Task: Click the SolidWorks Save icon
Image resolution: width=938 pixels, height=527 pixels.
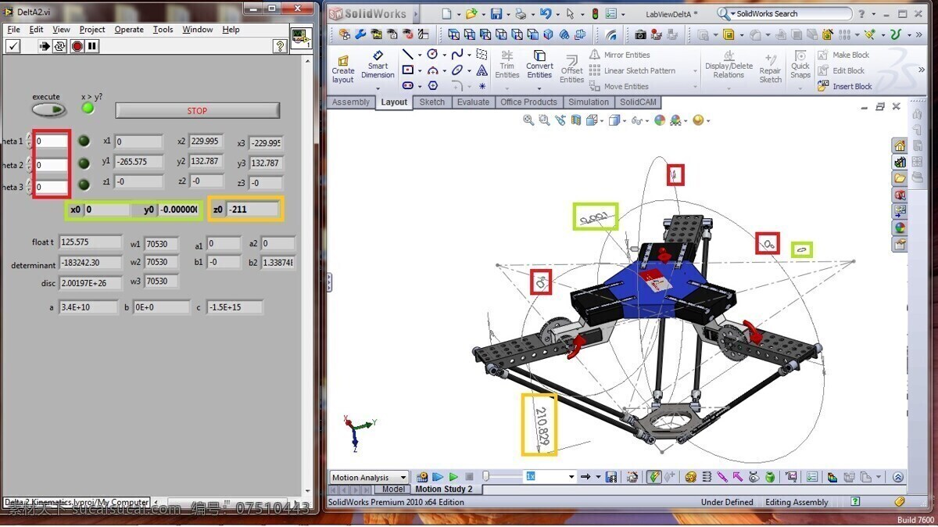Action: [496, 14]
